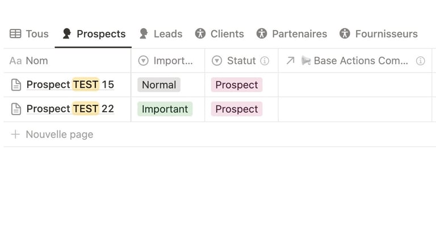
Task: Open the Nom column header menu
Action: pos(68,61)
